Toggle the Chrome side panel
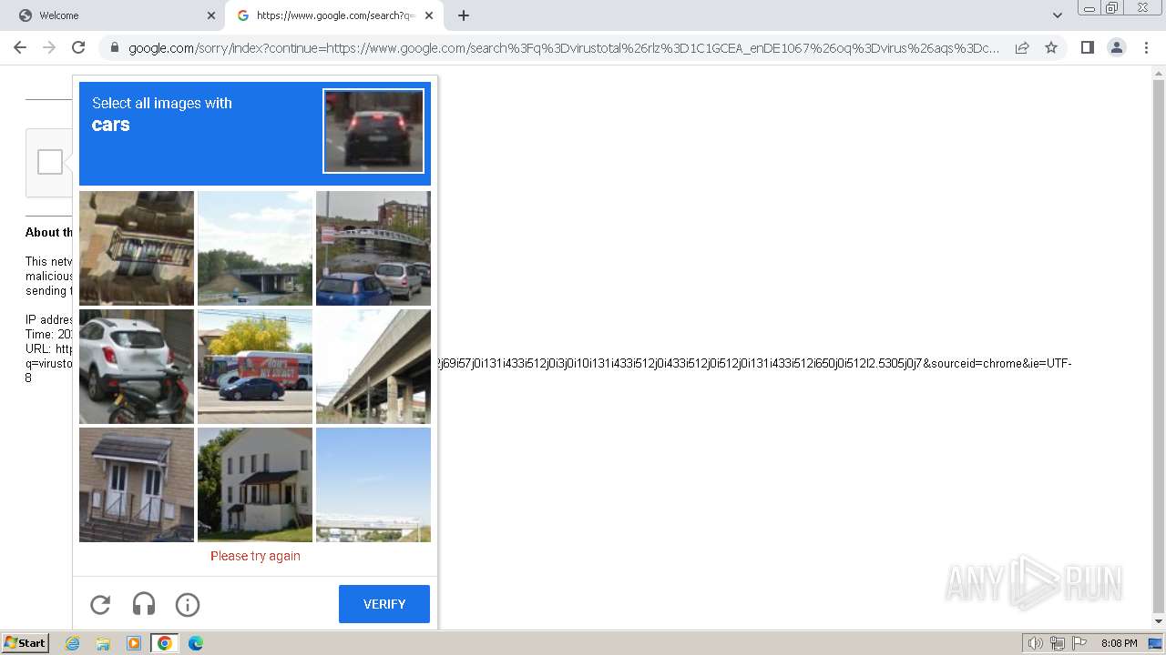 coord(1088,47)
